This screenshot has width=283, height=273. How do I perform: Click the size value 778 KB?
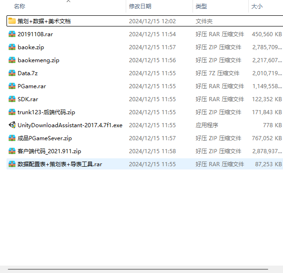pos(272,125)
